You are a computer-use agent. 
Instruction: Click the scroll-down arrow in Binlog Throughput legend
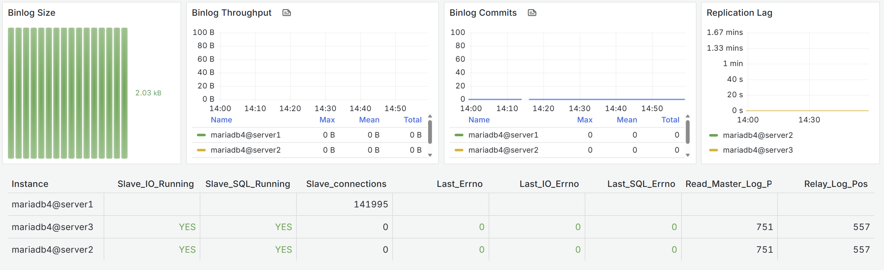[x=430, y=155]
